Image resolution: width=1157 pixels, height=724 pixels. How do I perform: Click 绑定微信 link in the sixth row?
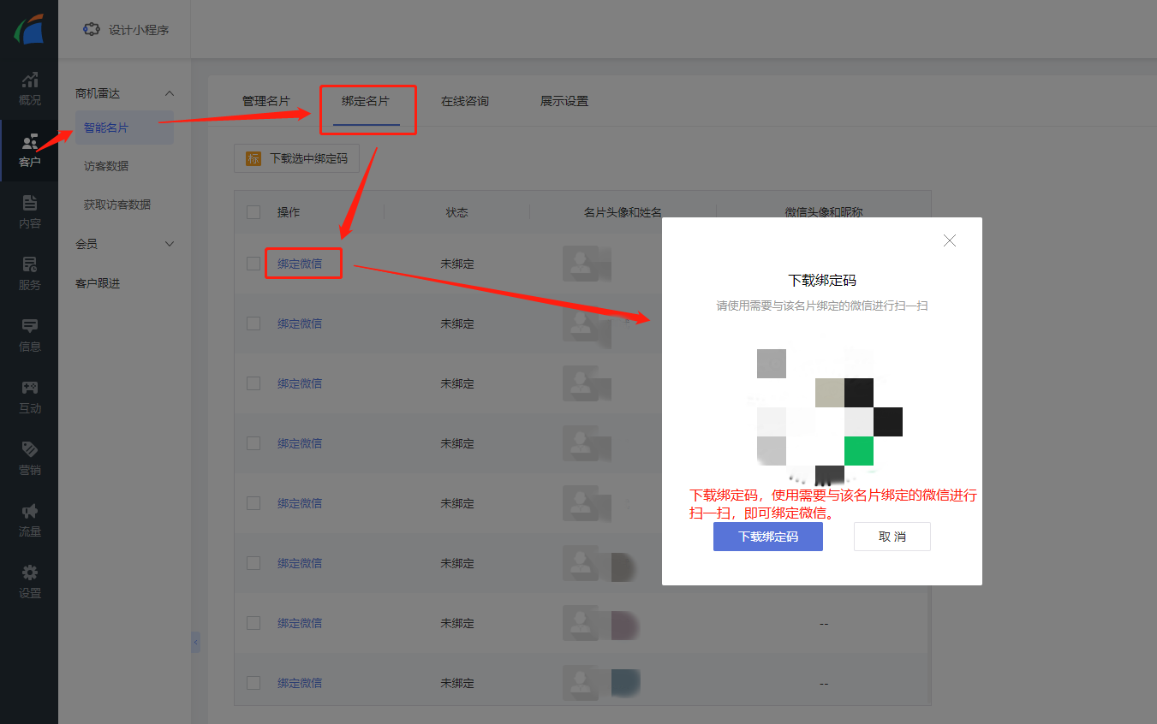[300, 563]
